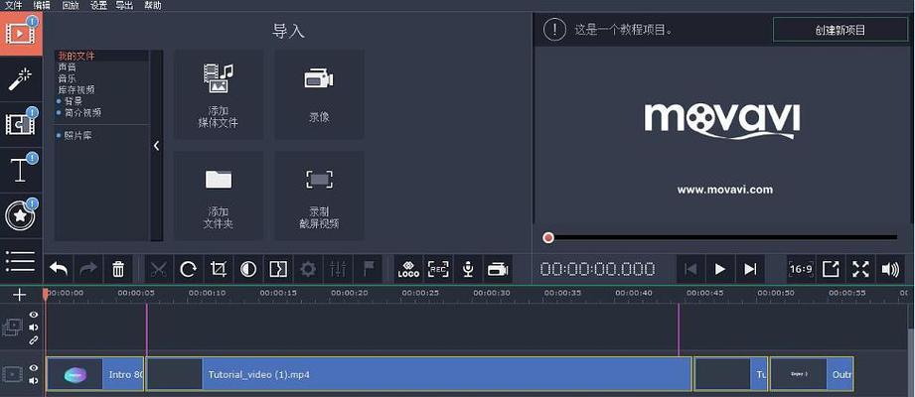Viewport: 915px width, 397px height.
Task: Play the preview video
Action: [x=720, y=269]
